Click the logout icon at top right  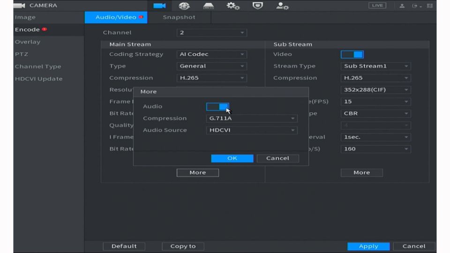coord(415,6)
